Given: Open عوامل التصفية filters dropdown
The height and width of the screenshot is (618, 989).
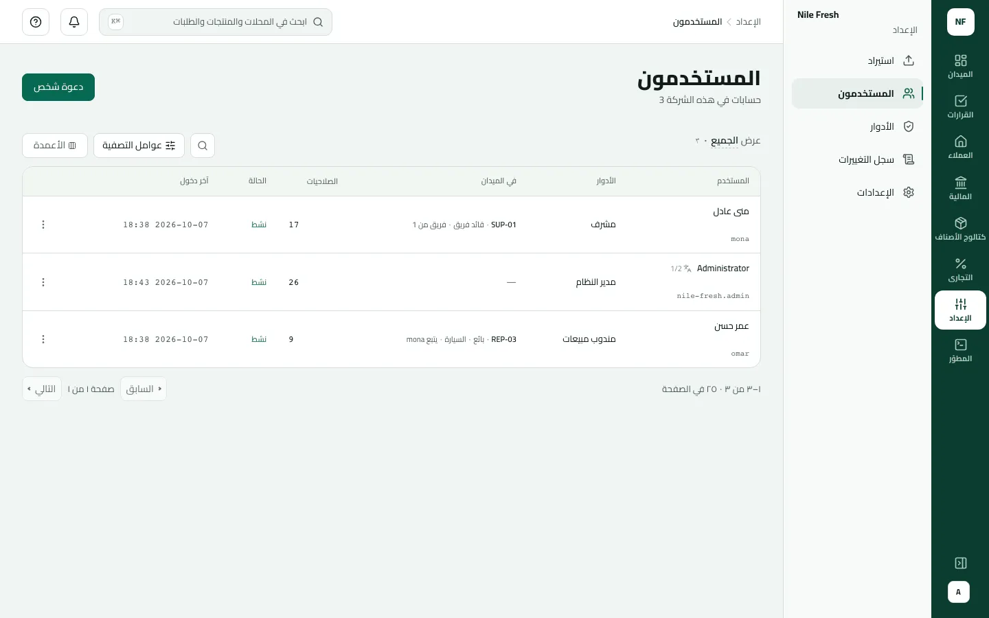Looking at the screenshot, I should click(x=139, y=146).
